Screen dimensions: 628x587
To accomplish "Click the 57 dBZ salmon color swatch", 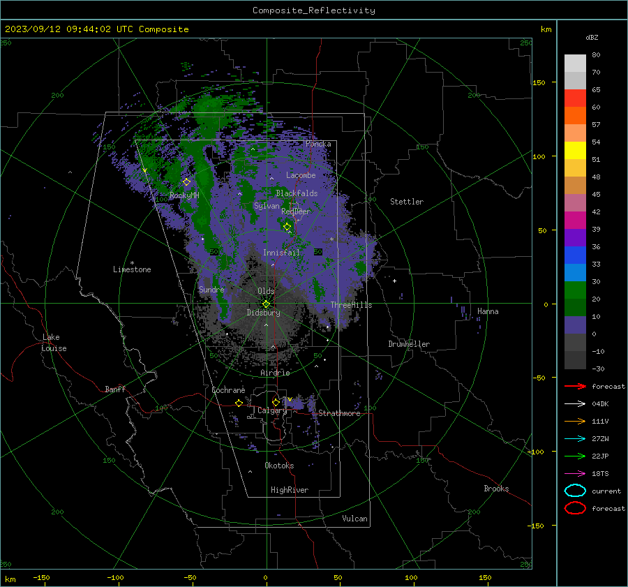I will coord(575,133).
